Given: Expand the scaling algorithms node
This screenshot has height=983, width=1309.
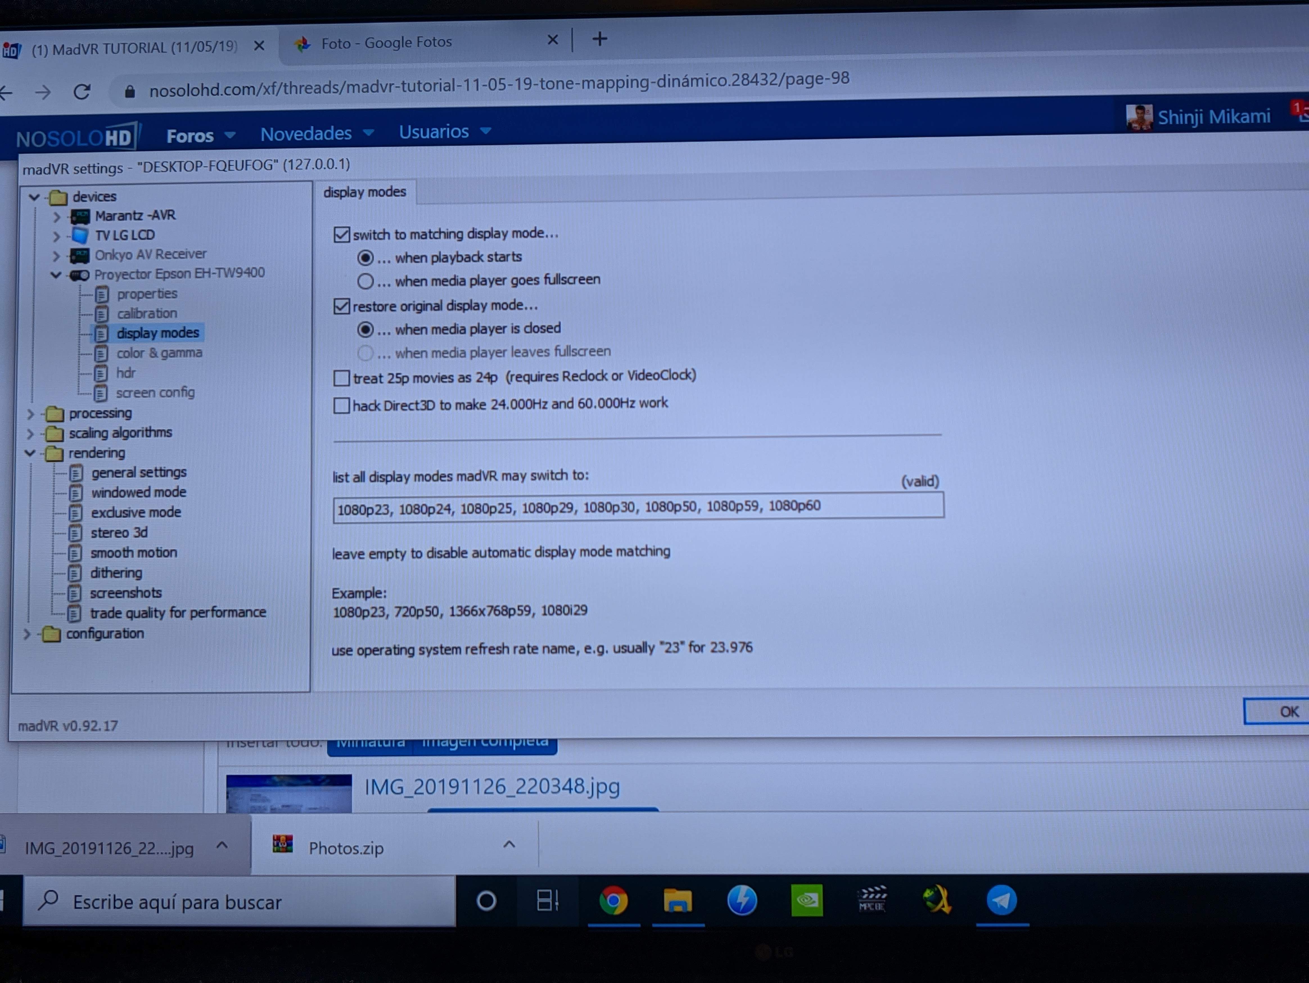Looking at the screenshot, I should (30, 434).
